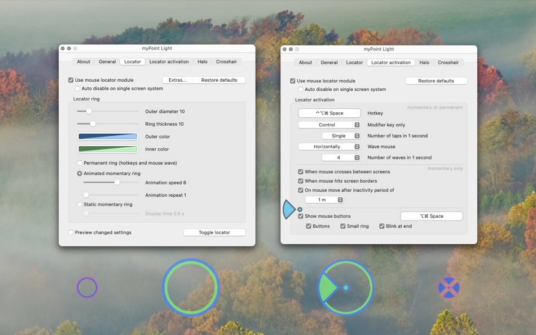The height and width of the screenshot is (335, 536).
Task: Open the Control modifier key dropdown
Action: (x=329, y=125)
